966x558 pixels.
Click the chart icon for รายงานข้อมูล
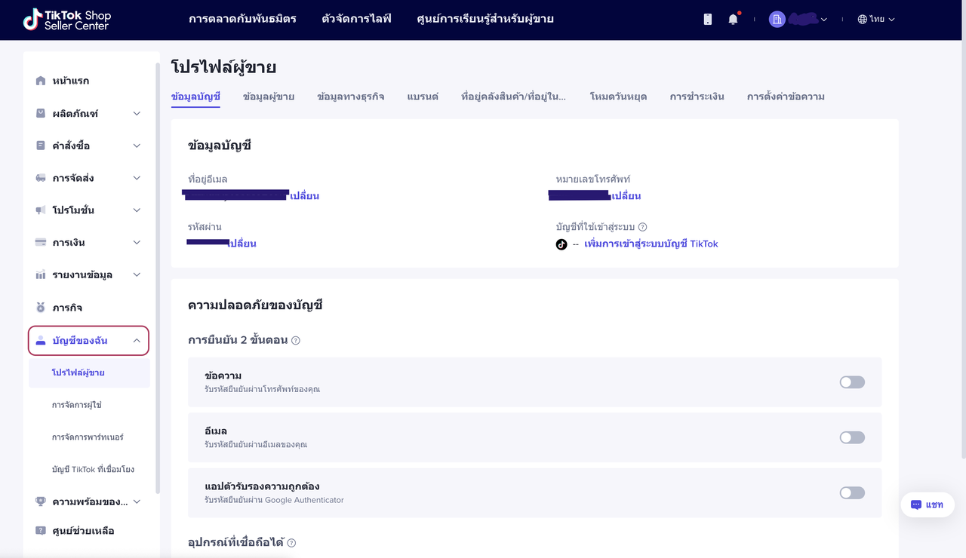coord(41,274)
